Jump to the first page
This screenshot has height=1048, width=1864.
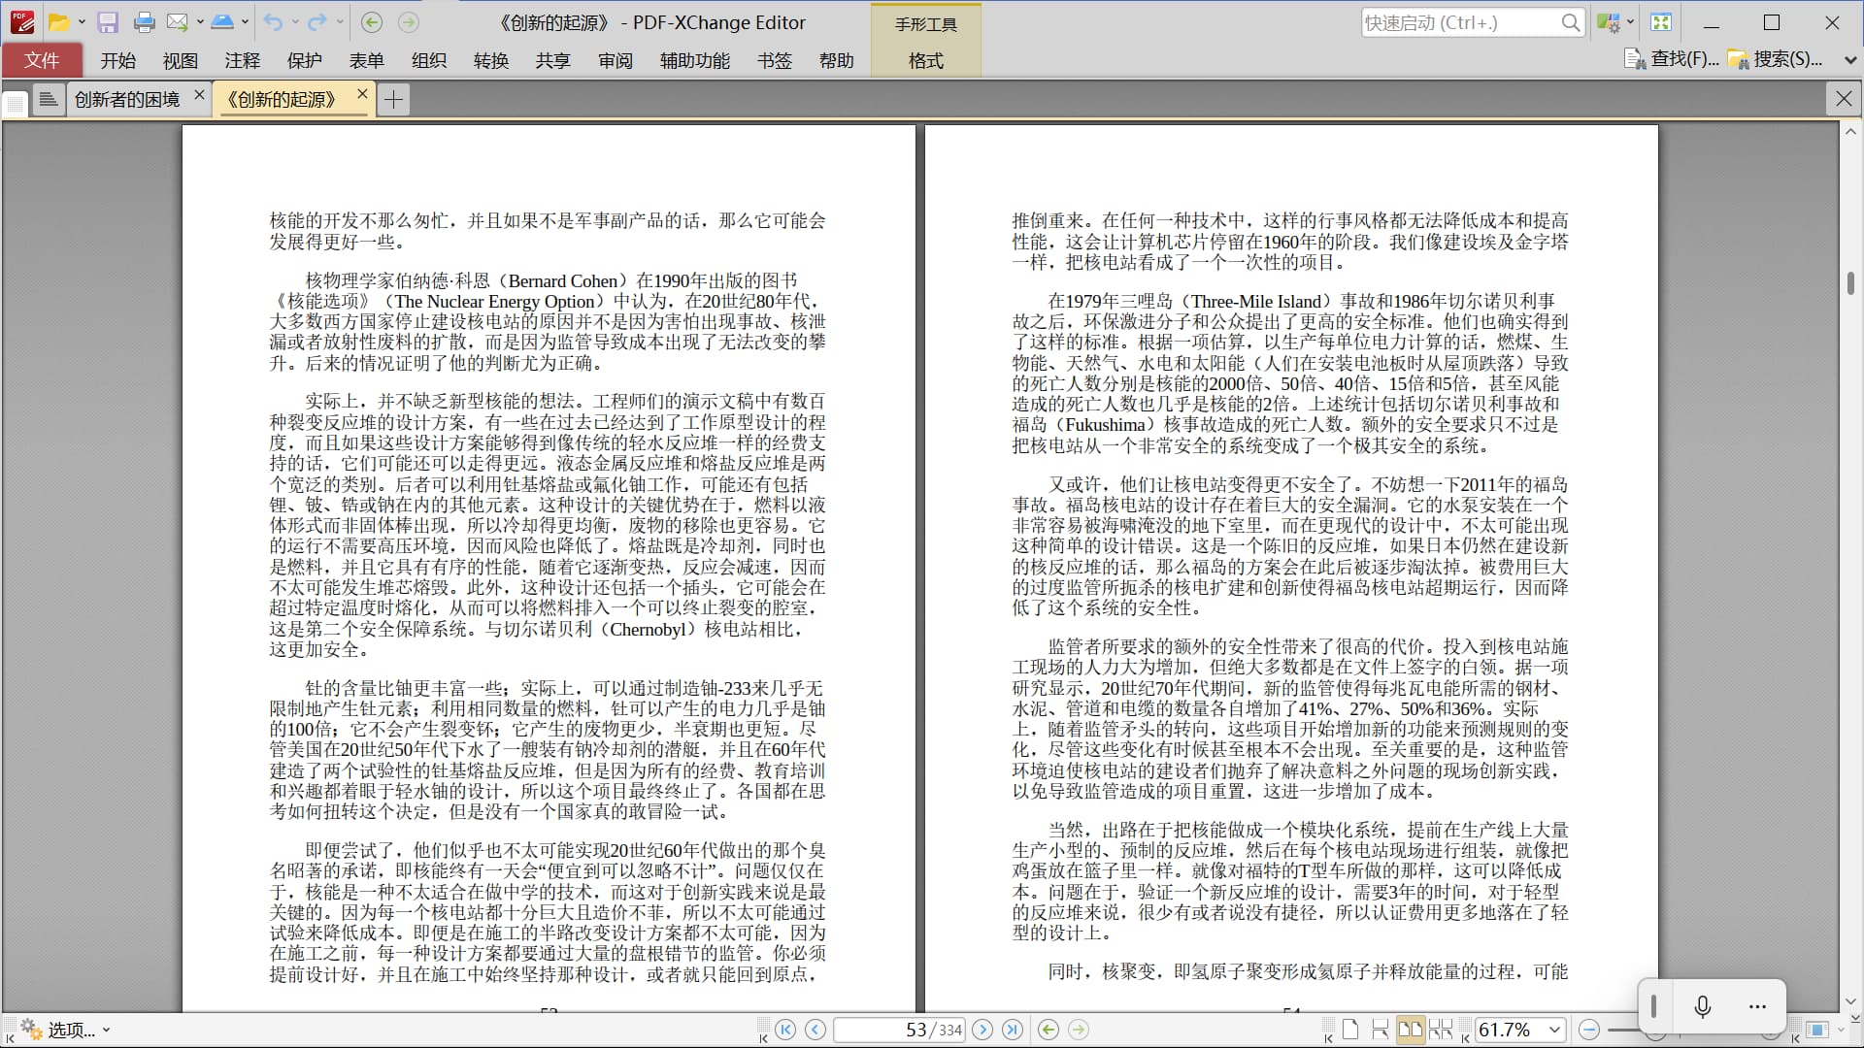[786, 1030]
